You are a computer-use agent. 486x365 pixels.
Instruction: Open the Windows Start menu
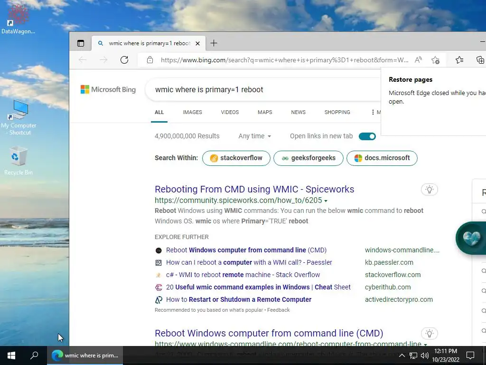[x=11, y=355]
